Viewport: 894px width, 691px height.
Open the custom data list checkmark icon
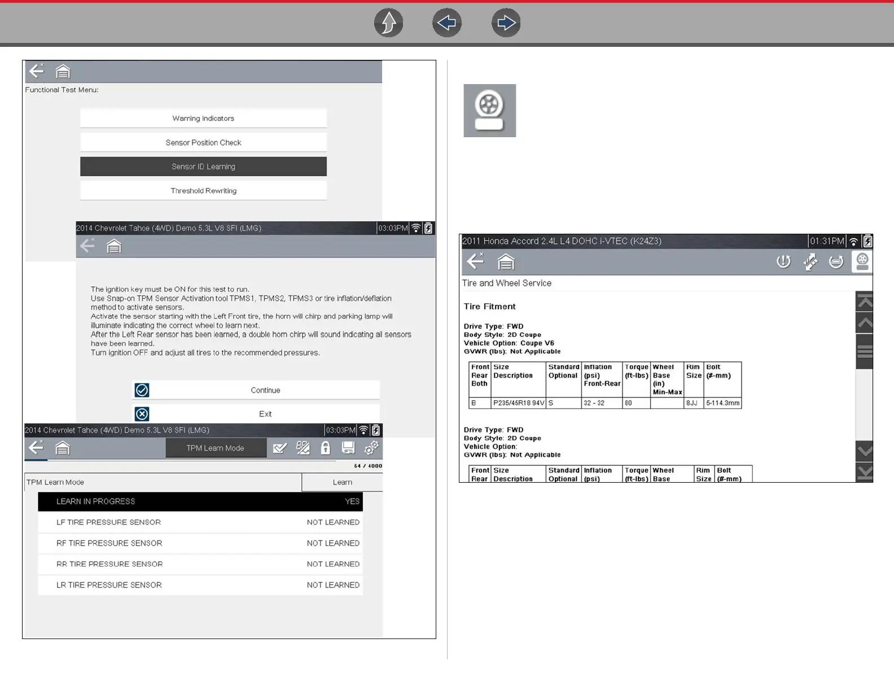280,448
